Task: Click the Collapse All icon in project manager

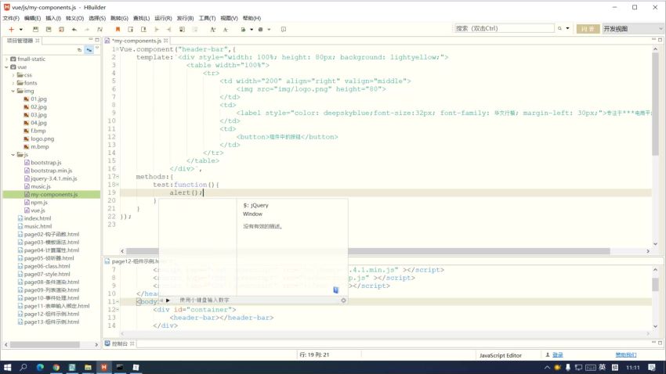Action: [79, 50]
